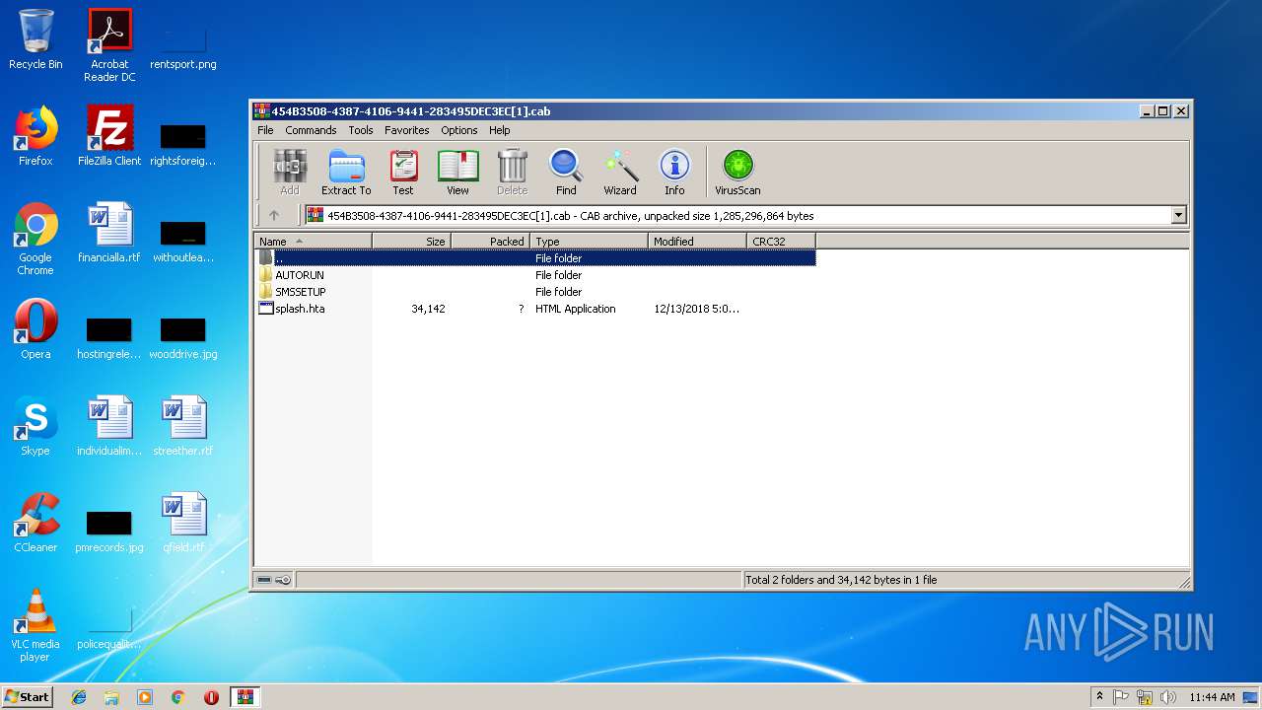Click the drive/key icons in status bar

[x=274, y=580]
